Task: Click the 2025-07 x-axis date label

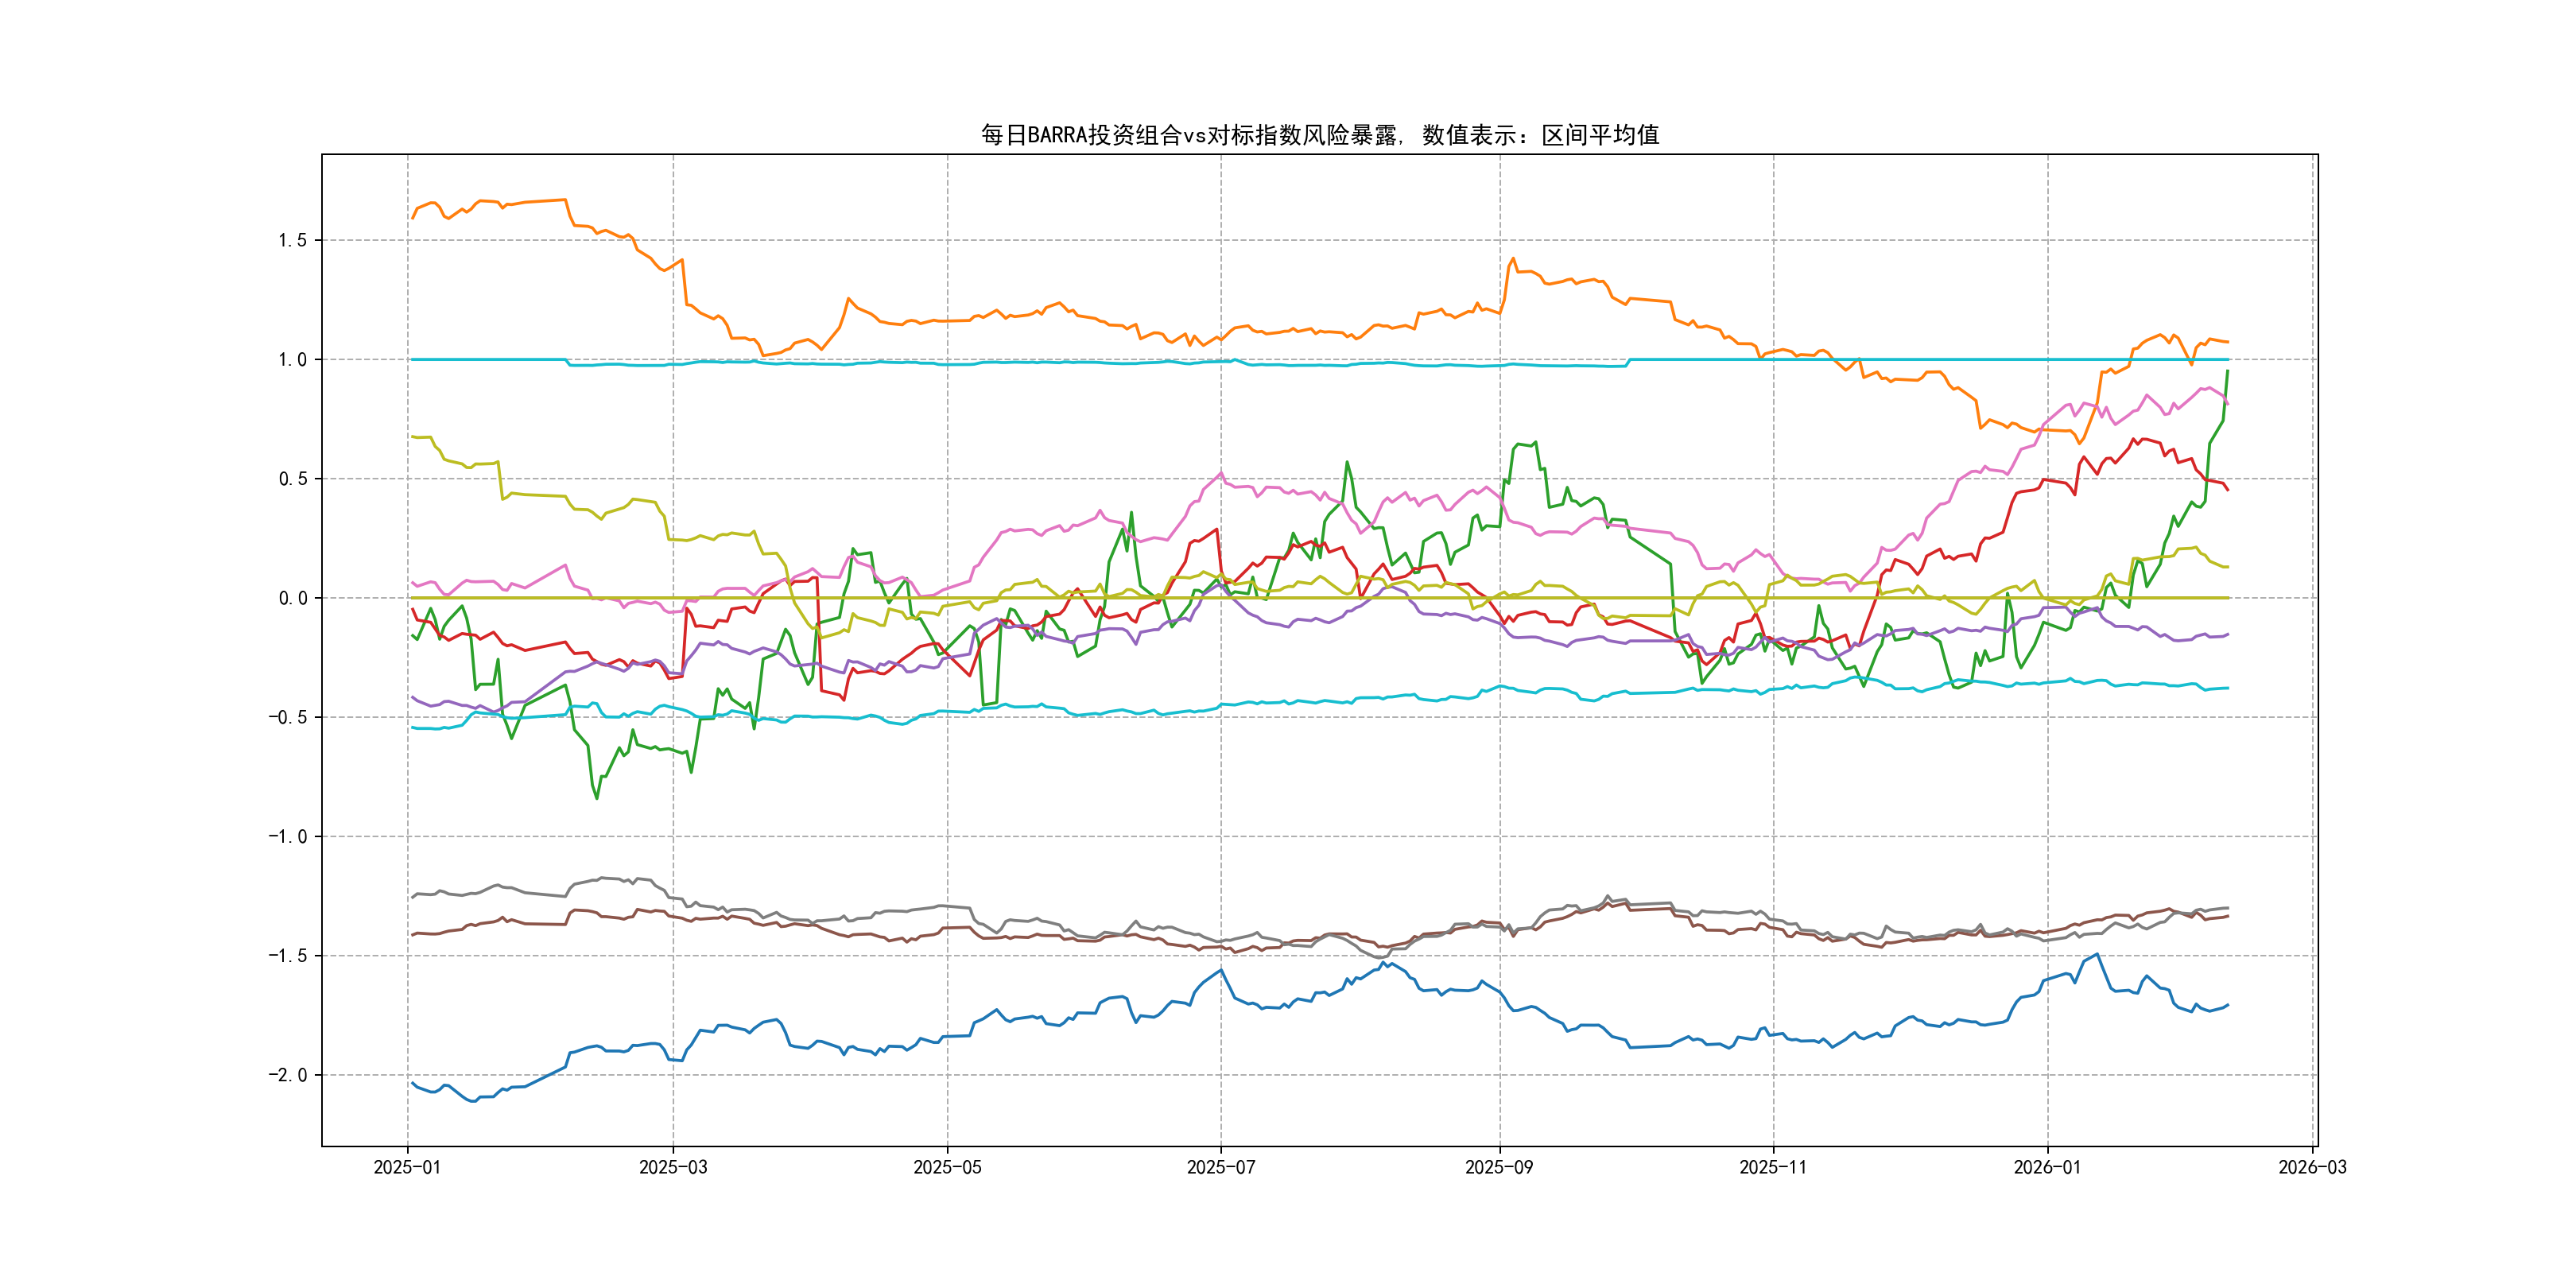Action: coord(1220,1167)
